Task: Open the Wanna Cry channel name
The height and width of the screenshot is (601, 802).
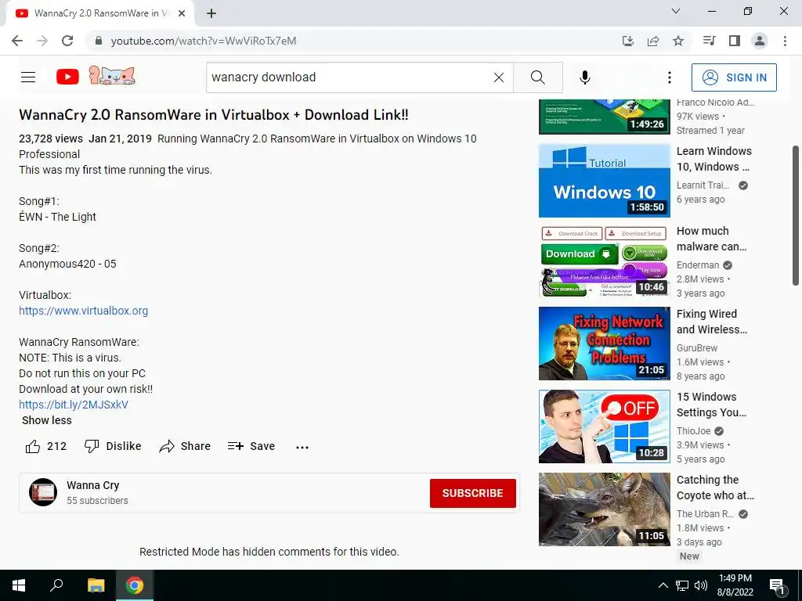Action: [92, 485]
